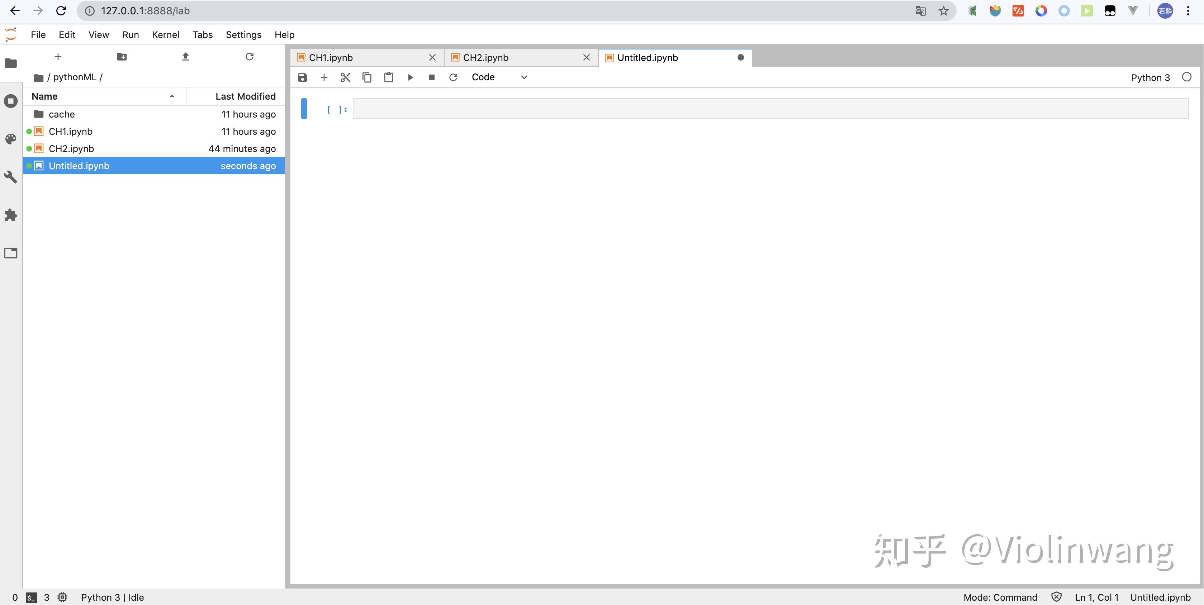Paste cell from clipboard
This screenshot has height=605, width=1204.
(388, 77)
